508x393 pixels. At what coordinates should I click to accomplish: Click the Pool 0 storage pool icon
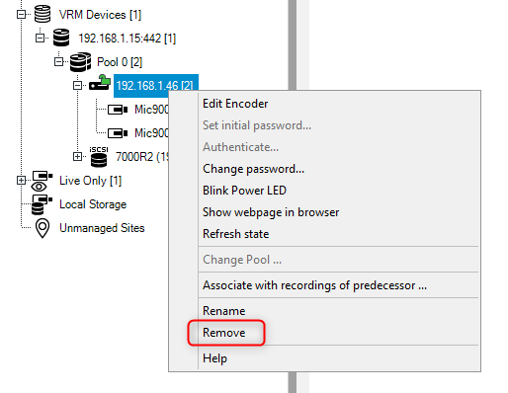[x=80, y=61]
